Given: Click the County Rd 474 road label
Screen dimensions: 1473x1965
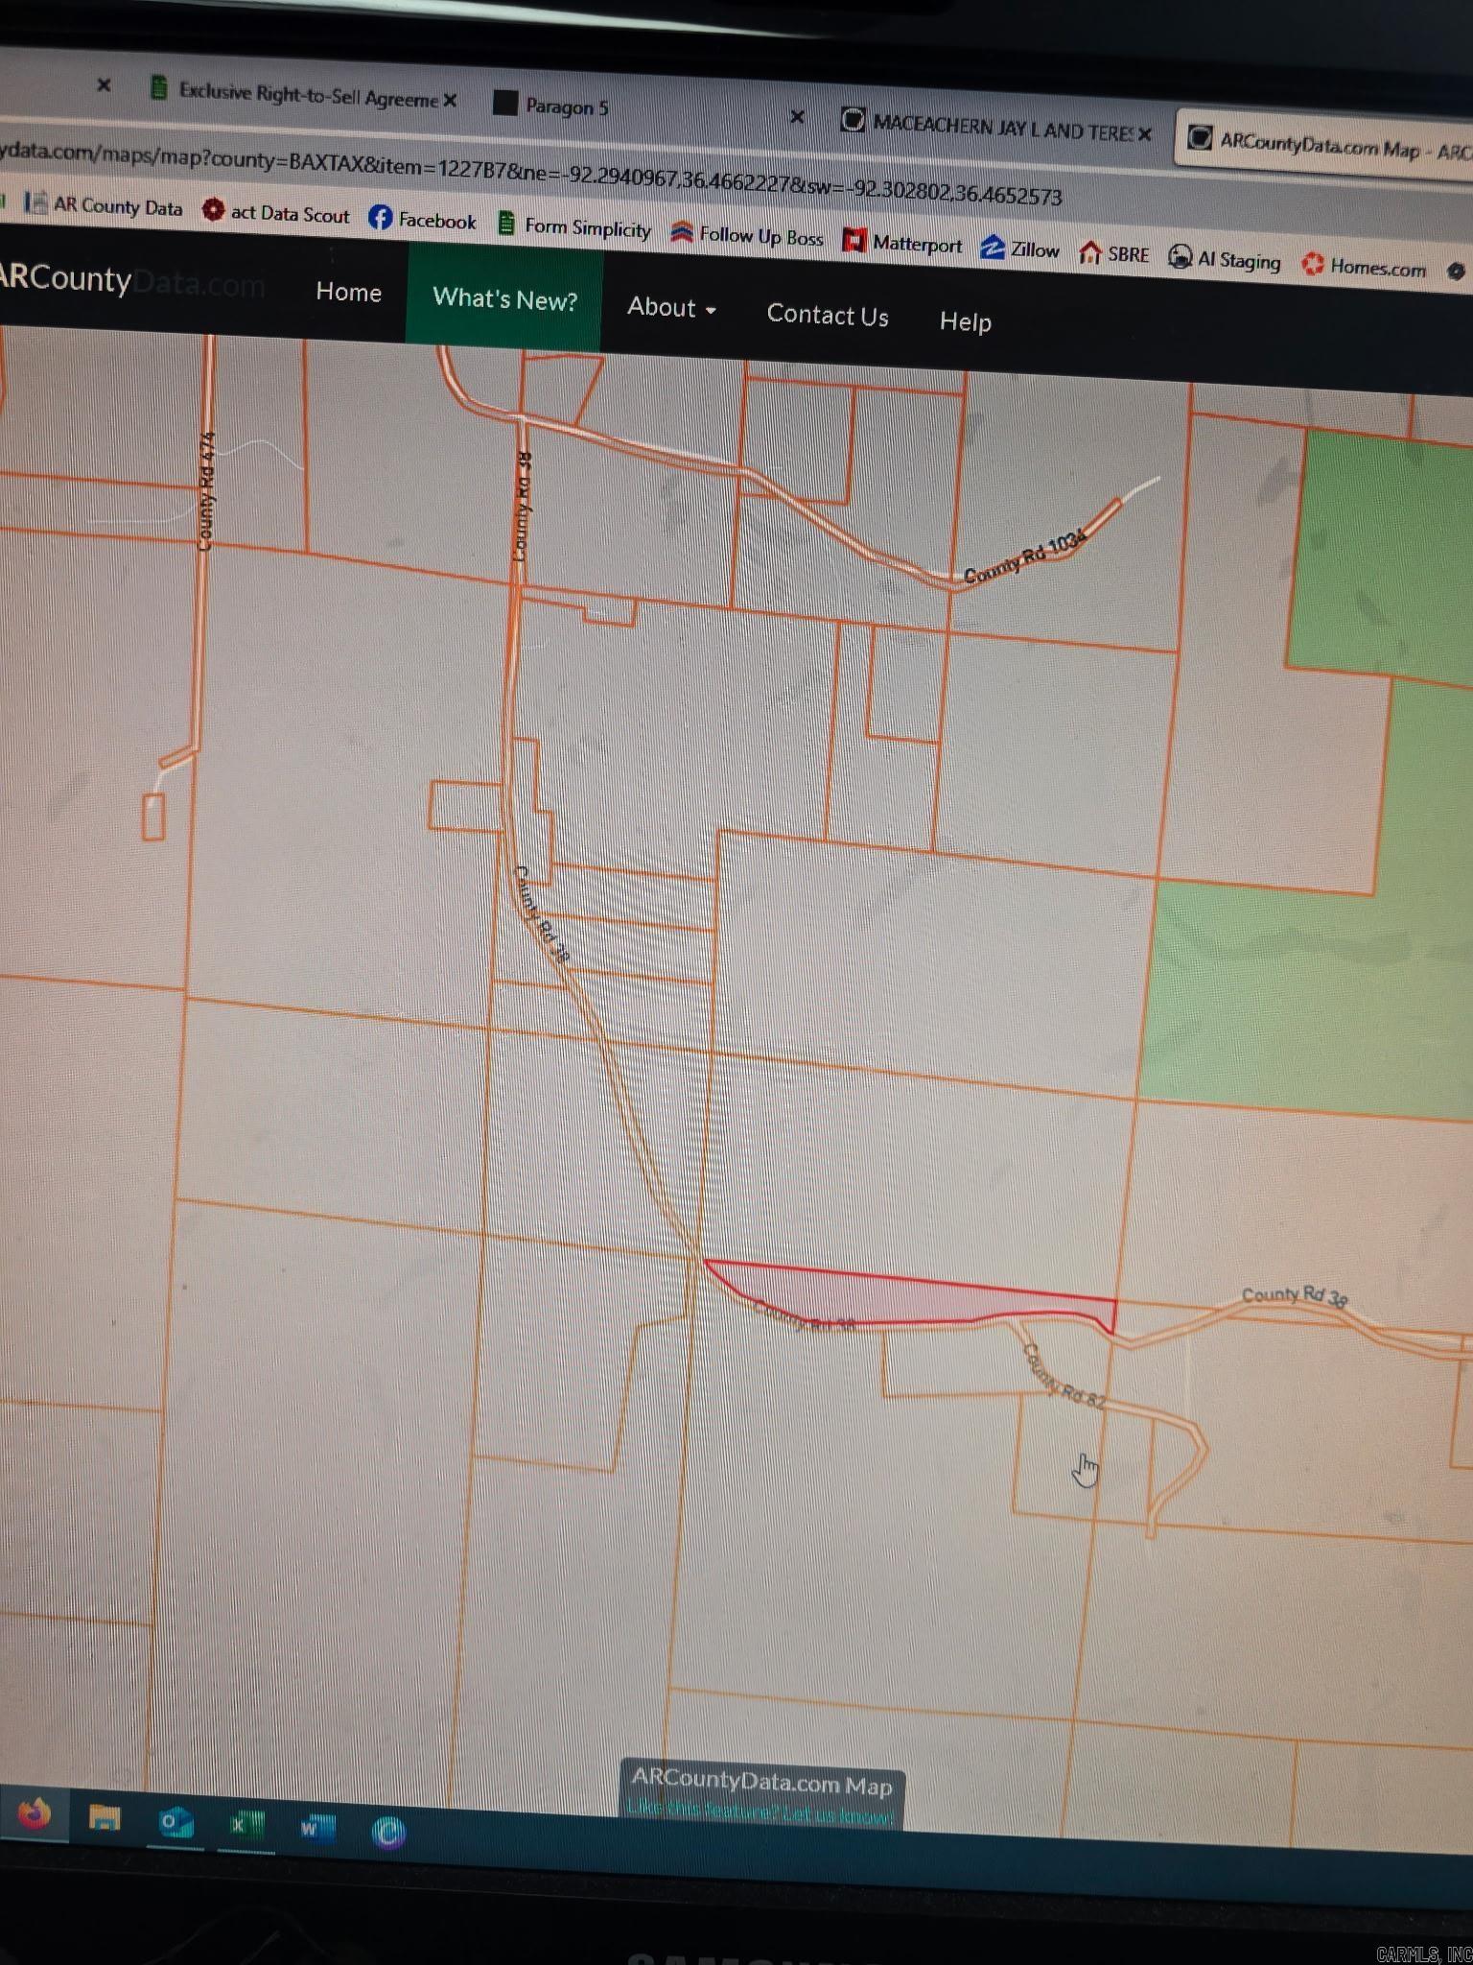Looking at the screenshot, I should pos(206,492).
